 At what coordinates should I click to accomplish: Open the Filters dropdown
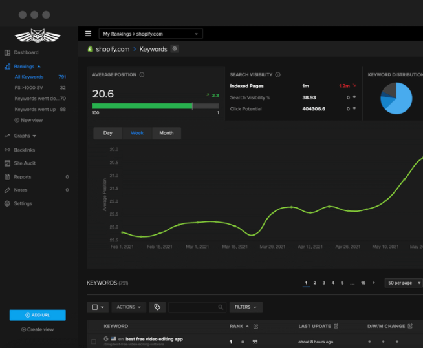(x=246, y=307)
